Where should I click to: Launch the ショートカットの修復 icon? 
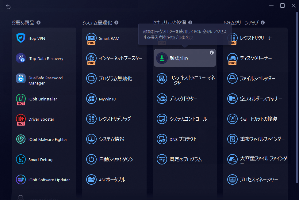pyautogui.click(x=232, y=119)
